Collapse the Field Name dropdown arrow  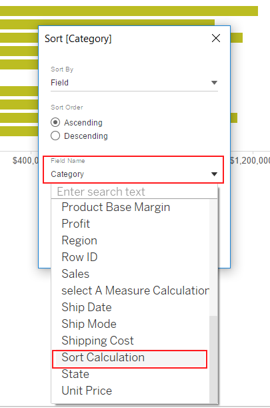214,174
